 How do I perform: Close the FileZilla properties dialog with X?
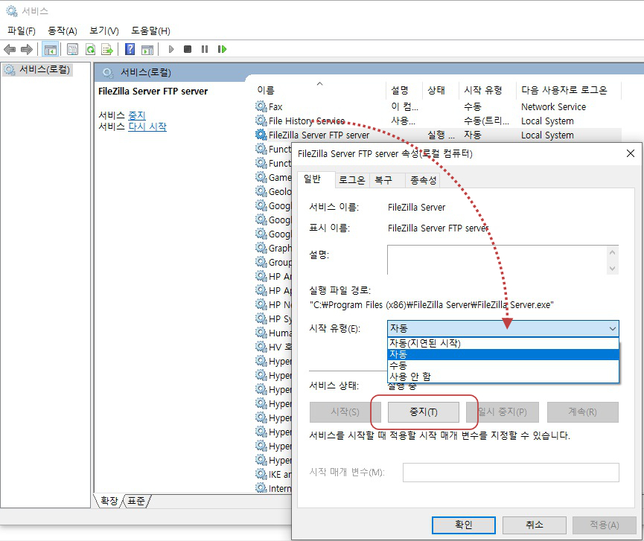pyautogui.click(x=631, y=153)
